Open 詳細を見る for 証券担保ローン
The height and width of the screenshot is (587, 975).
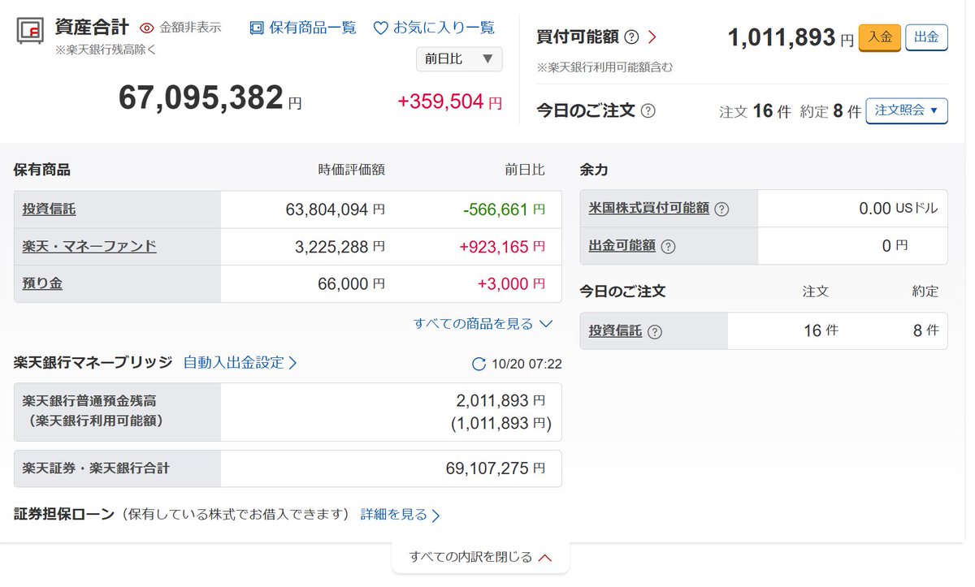click(x=401, y=515)
